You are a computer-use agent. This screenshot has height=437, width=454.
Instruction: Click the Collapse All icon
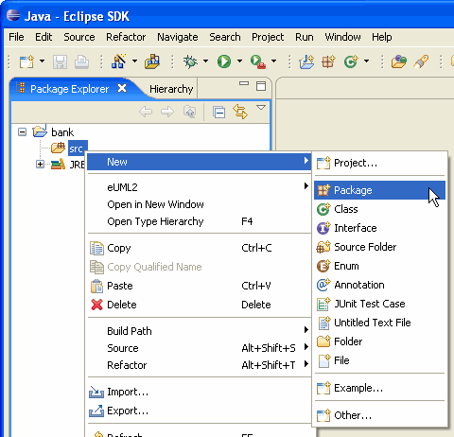coord(218,113)
